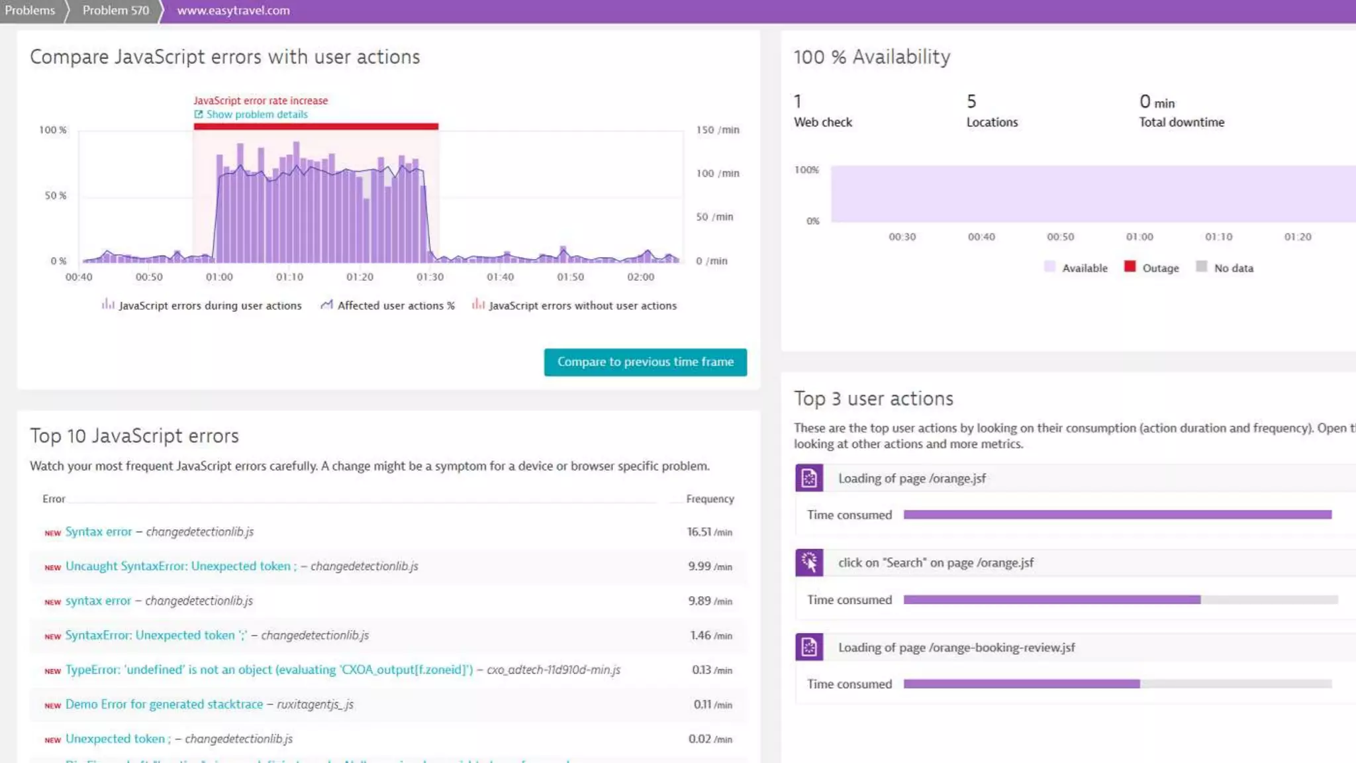Image resolution: width=1356 pixels, height=763 pixels.
Task: Click red JavaScript error rate increase marker bar
Action: coord(316,126)
